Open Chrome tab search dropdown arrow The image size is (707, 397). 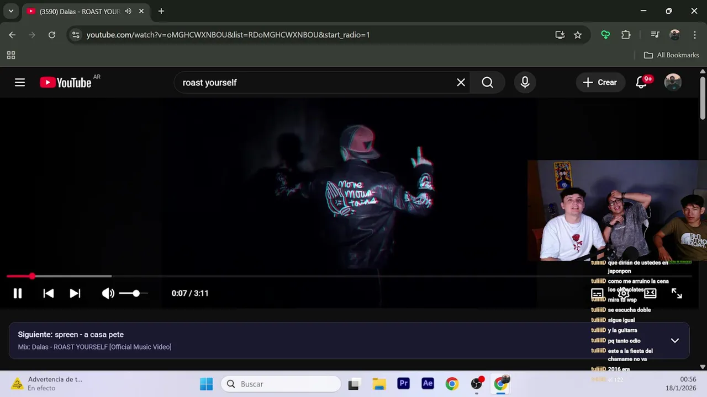pyautogui.click(x=10, y=11)
